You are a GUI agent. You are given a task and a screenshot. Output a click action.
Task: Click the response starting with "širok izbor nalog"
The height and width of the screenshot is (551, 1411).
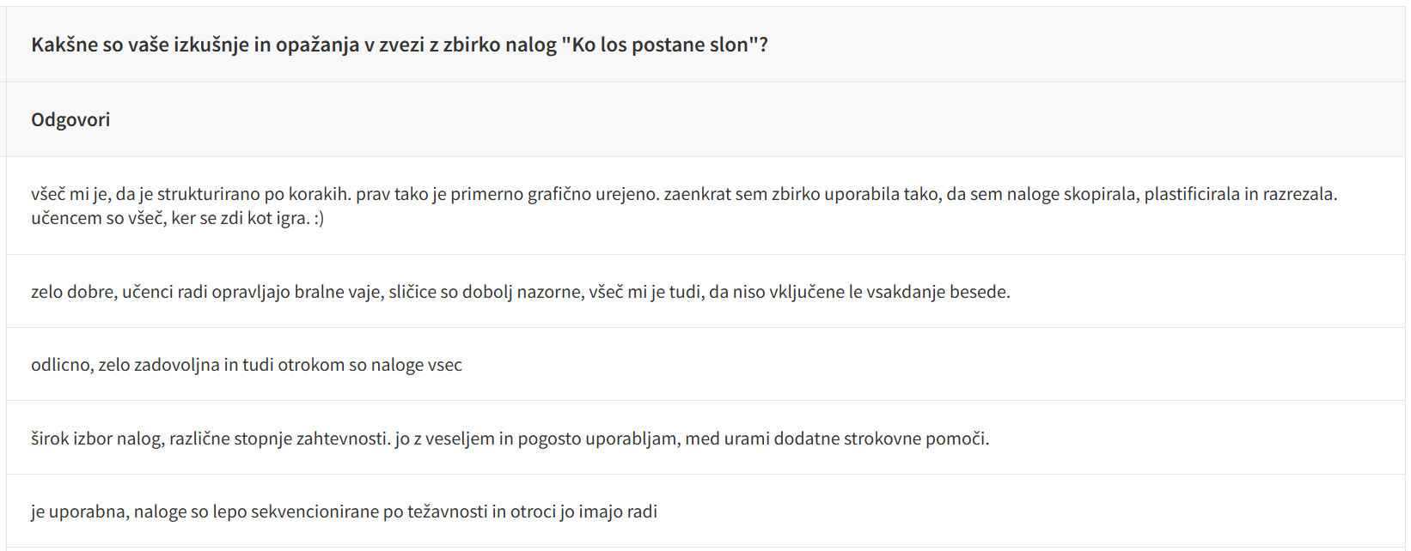coord(510,439)
